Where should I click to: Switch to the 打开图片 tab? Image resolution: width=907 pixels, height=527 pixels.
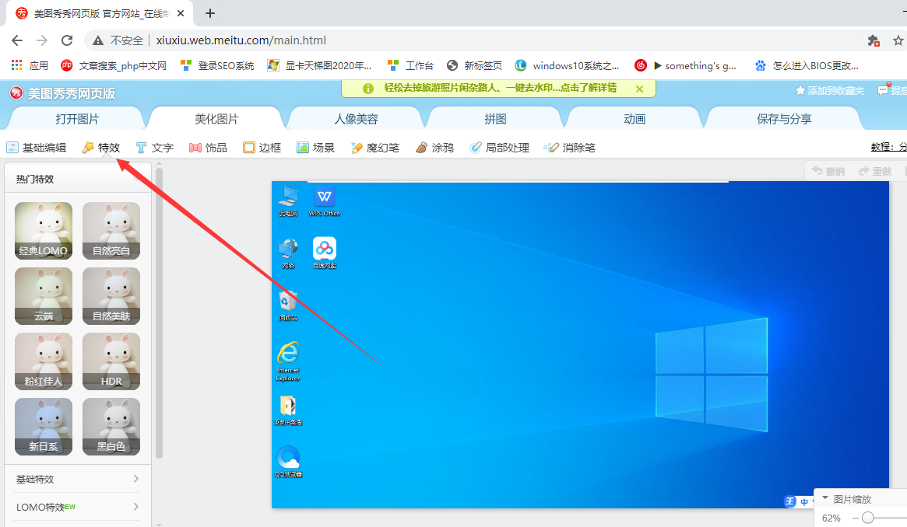pyautogui.click(x=77, y=119)
